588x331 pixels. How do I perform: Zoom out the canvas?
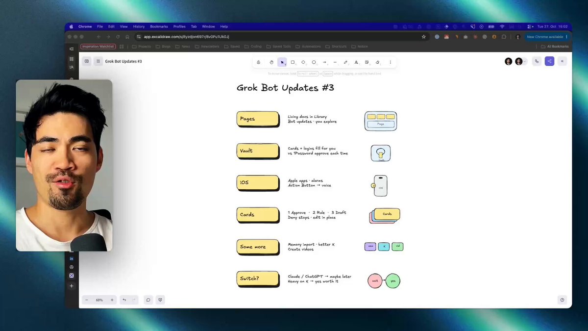pos(87,300)
